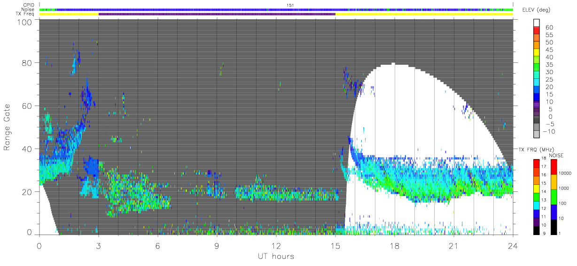Click the '80' tick on Range Gate axis

tap(28, 63)
